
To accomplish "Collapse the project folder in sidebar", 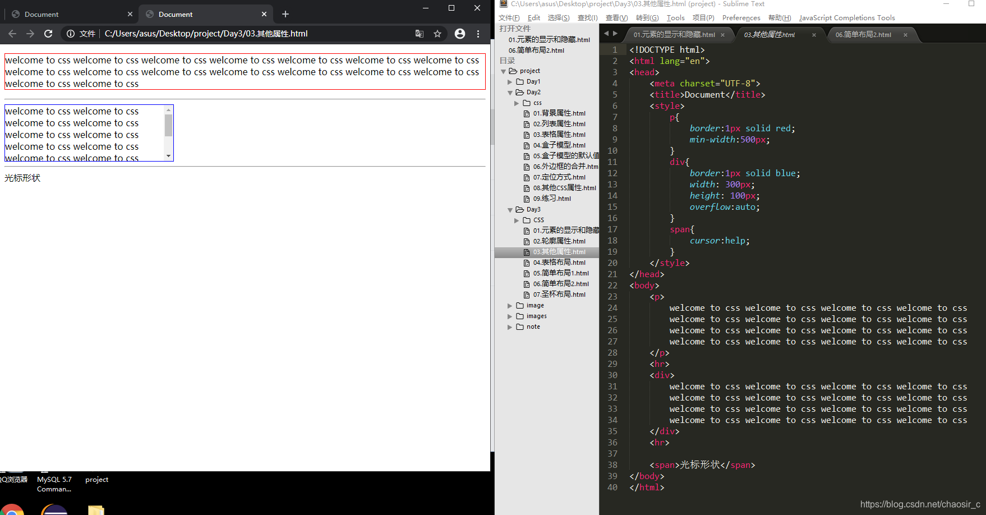I will 503,71.
